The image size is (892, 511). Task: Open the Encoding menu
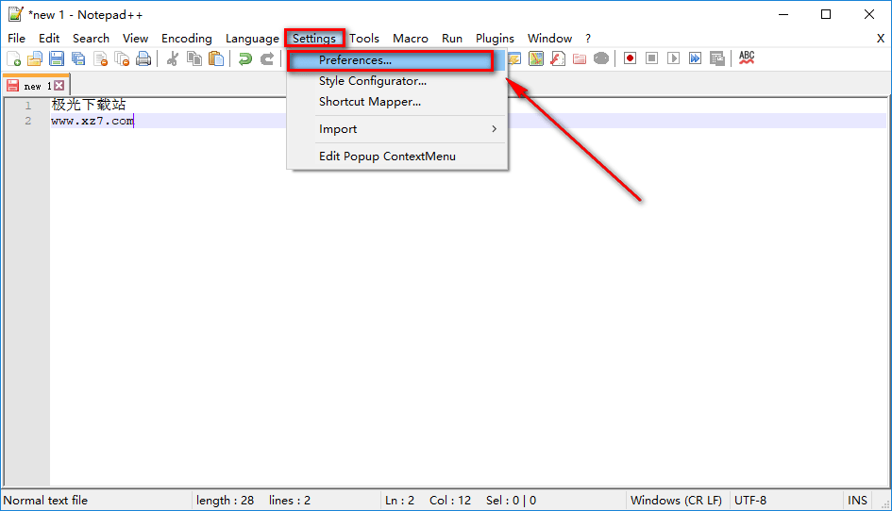[187, 39]
